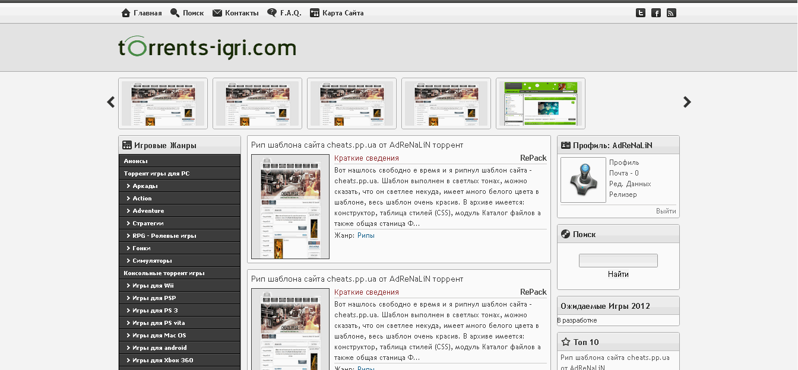This screenshot has height=370, width=798.
Task: Open Карта Сайта from the top menu
Action: pyautogui.click(x=343, y=12)
